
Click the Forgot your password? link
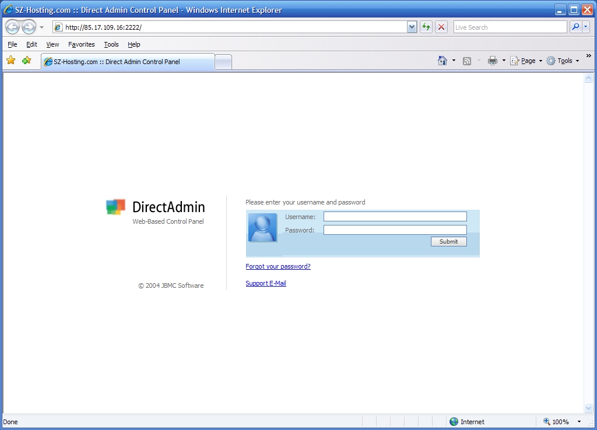[x=278, y=266]
